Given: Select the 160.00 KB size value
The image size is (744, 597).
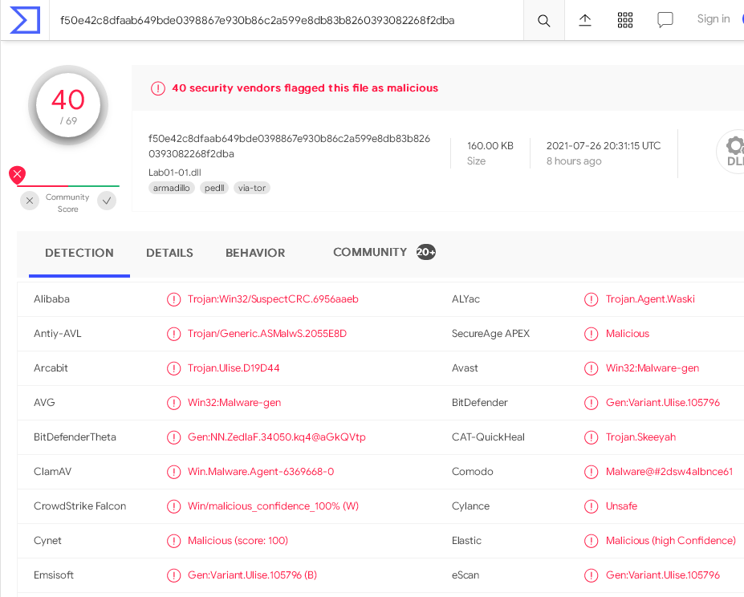Looking at the screenshot, I should [490, 146].
